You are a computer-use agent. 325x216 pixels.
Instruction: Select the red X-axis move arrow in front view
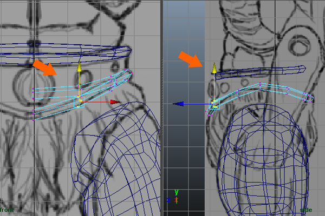click(115, 102)
